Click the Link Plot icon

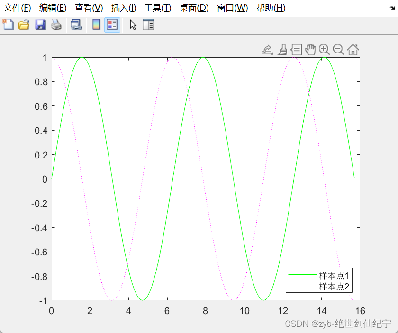coord(76,25)
